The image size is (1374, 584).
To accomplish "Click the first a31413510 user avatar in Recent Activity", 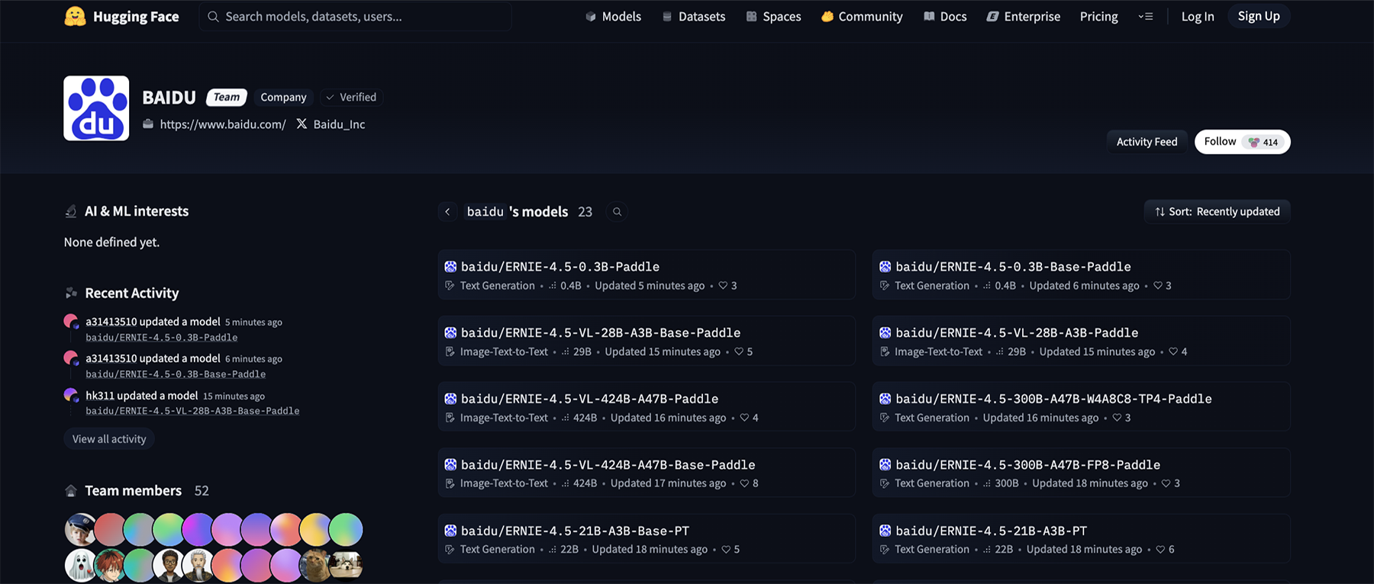I will 71,321.
